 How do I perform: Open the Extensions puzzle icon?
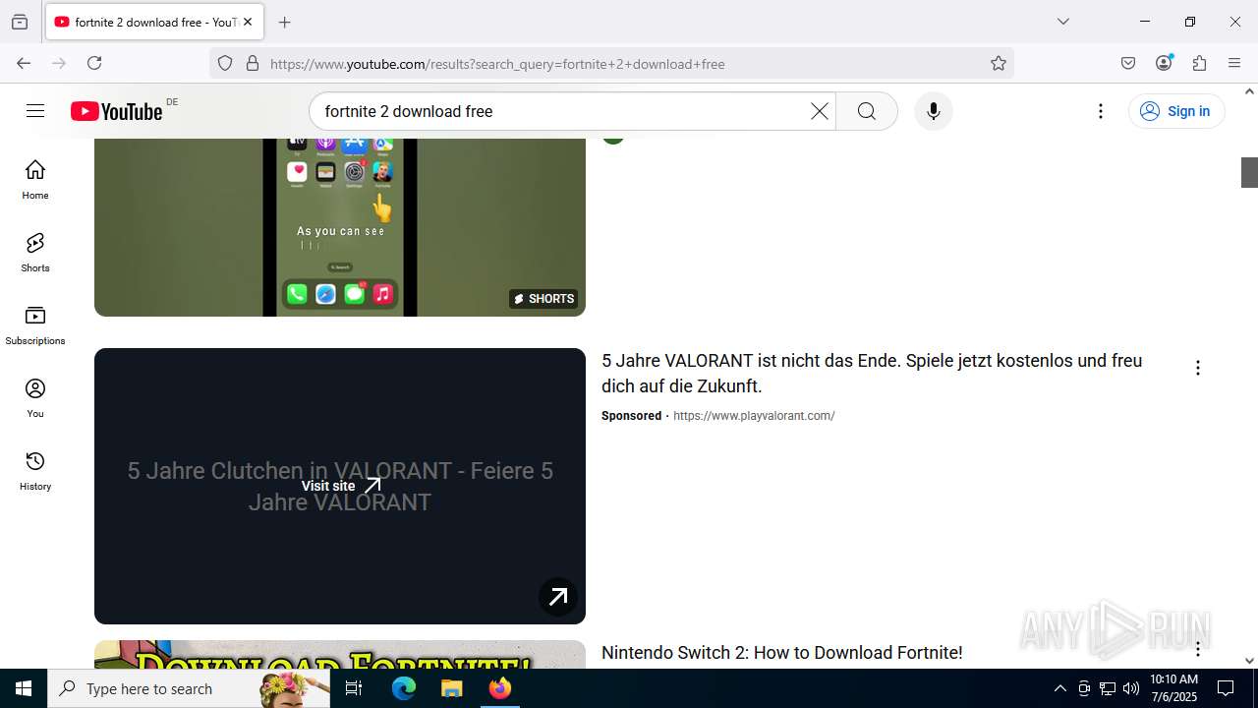point(1199,63)
